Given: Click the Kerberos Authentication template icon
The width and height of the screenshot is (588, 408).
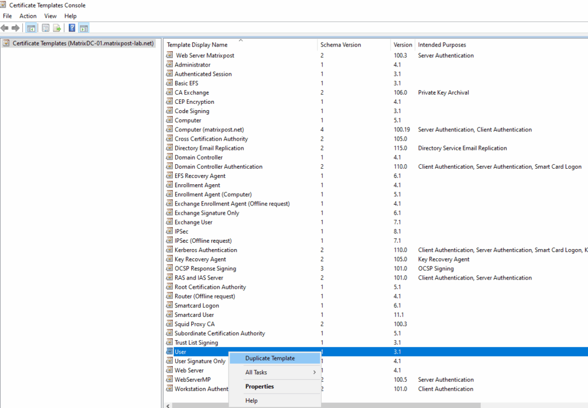Looking at the screenshot, I should pos(169,250).
